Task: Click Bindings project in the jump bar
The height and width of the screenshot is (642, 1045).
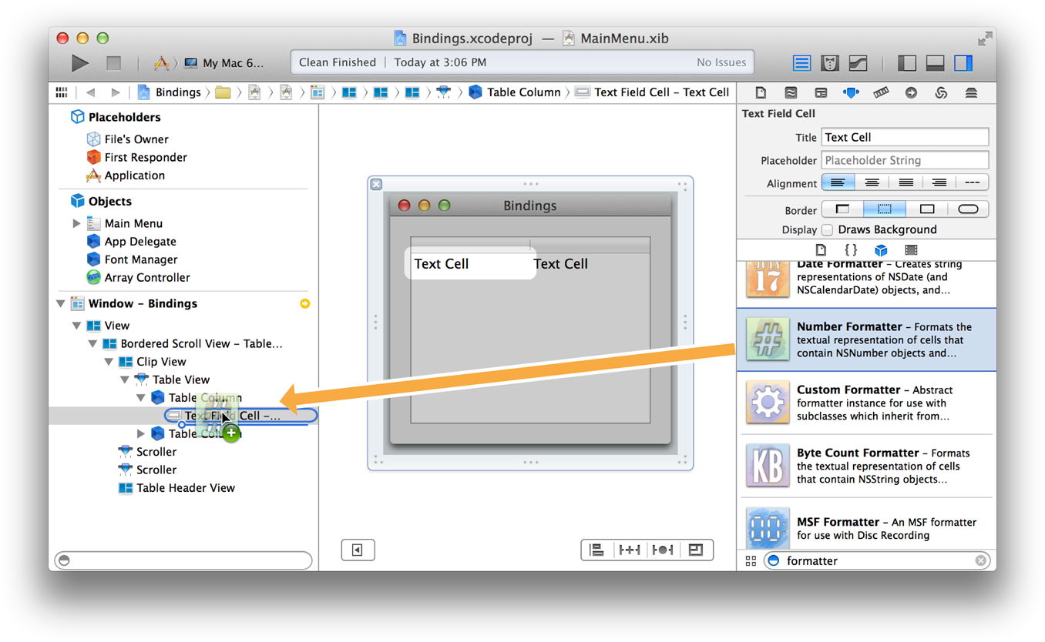Action: [170, 92]
